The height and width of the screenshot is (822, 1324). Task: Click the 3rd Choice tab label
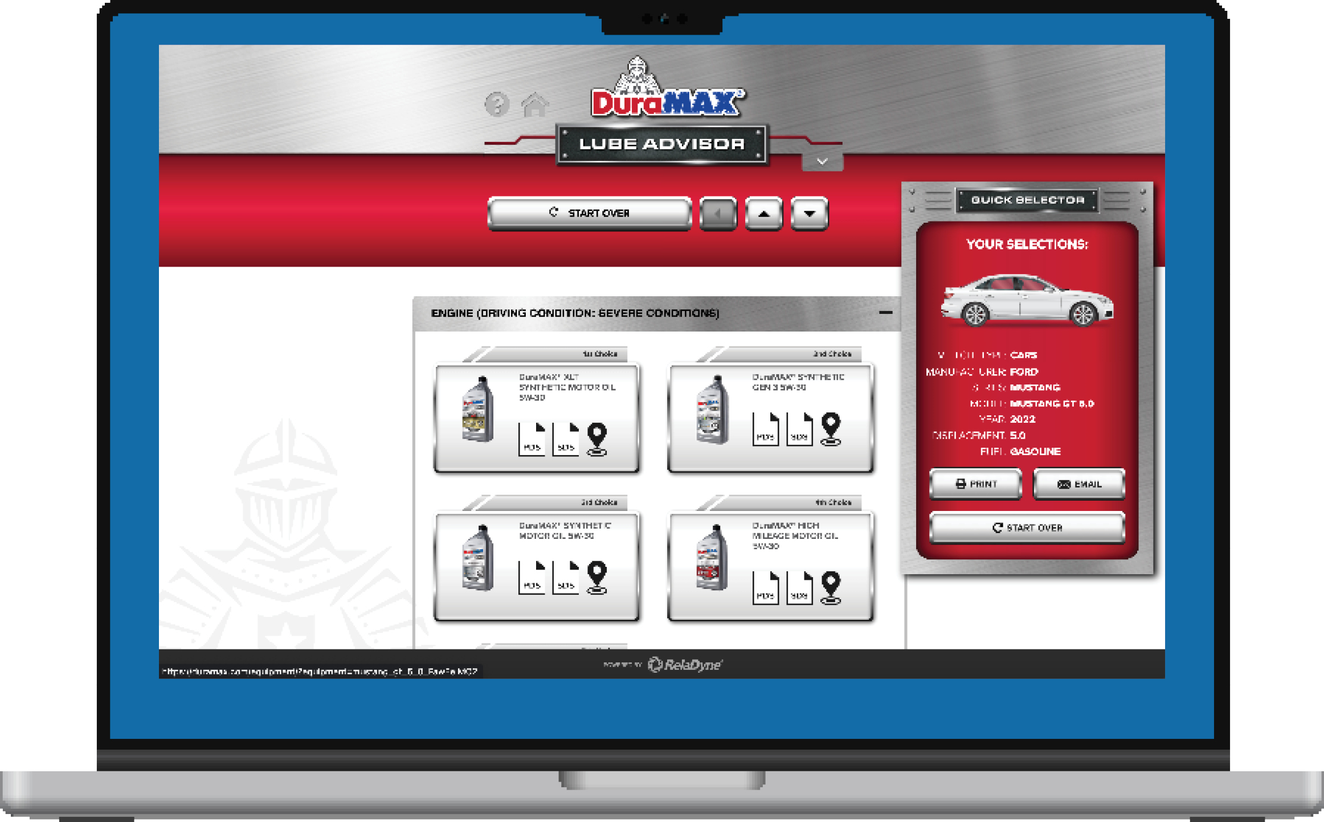pos(599,502)
